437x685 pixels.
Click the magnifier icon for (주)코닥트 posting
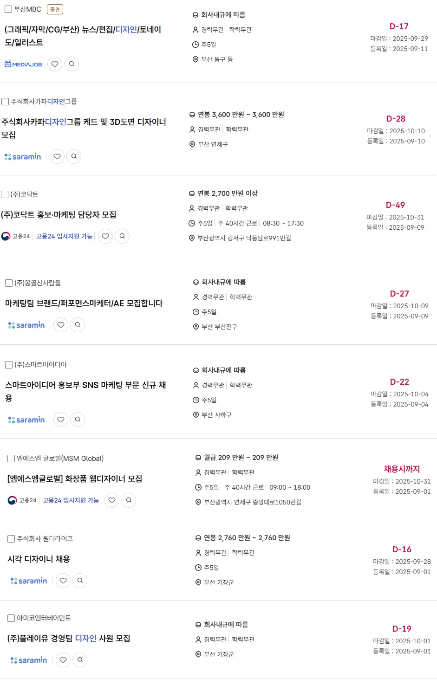(122, 236)
